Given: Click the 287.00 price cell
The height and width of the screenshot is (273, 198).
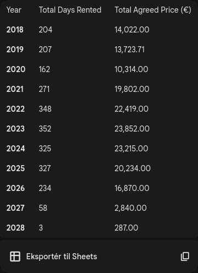Looking at the screenshot, I should pos(127,228).
